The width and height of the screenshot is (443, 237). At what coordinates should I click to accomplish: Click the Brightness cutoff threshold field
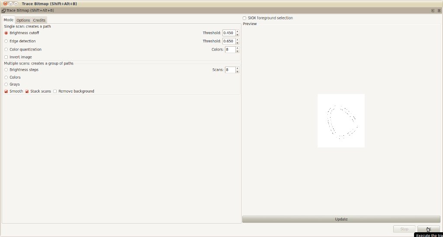pos(229,33)
